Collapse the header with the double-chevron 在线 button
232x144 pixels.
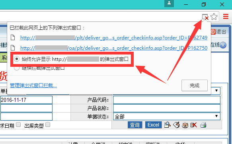tap(223, 45)
